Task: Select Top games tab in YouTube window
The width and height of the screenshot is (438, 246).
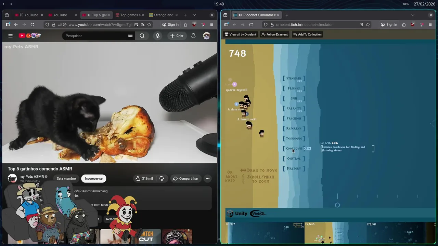Action: click(130, 15)
